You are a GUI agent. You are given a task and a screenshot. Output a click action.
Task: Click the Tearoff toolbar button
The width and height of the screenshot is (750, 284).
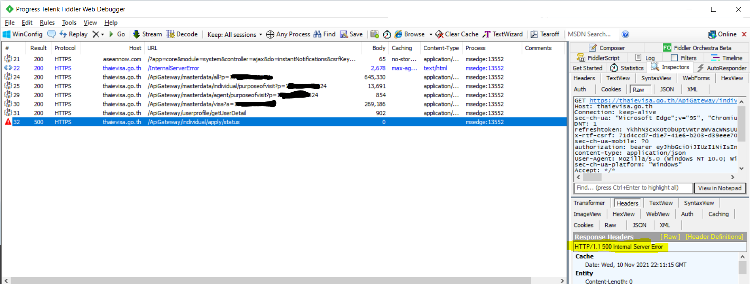tap(545, 34)
